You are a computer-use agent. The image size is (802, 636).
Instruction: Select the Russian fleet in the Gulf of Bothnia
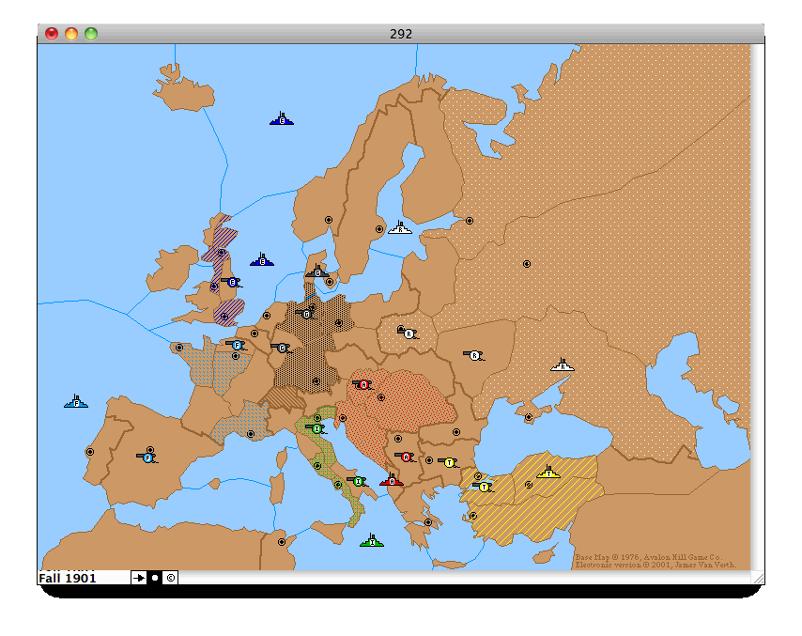(x=400, y=227)
